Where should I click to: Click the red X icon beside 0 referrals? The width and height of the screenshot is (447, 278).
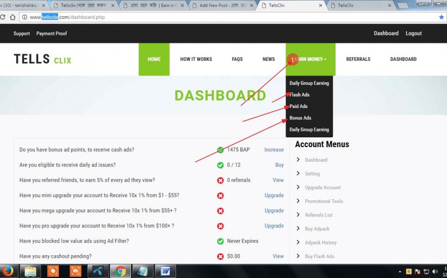click(220, 180)
